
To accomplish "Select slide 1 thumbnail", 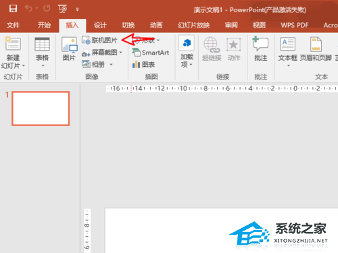I will [41, 109].
